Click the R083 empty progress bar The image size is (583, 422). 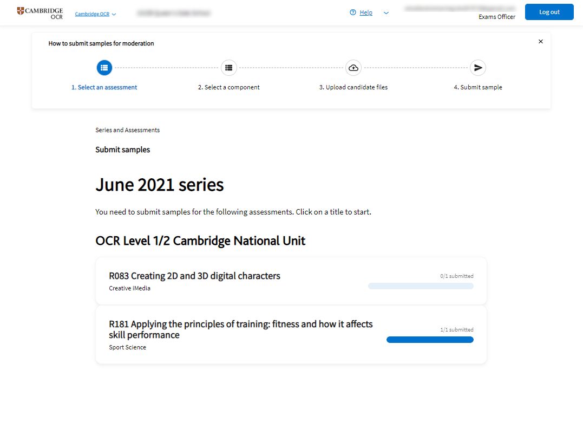coord(421,286)
